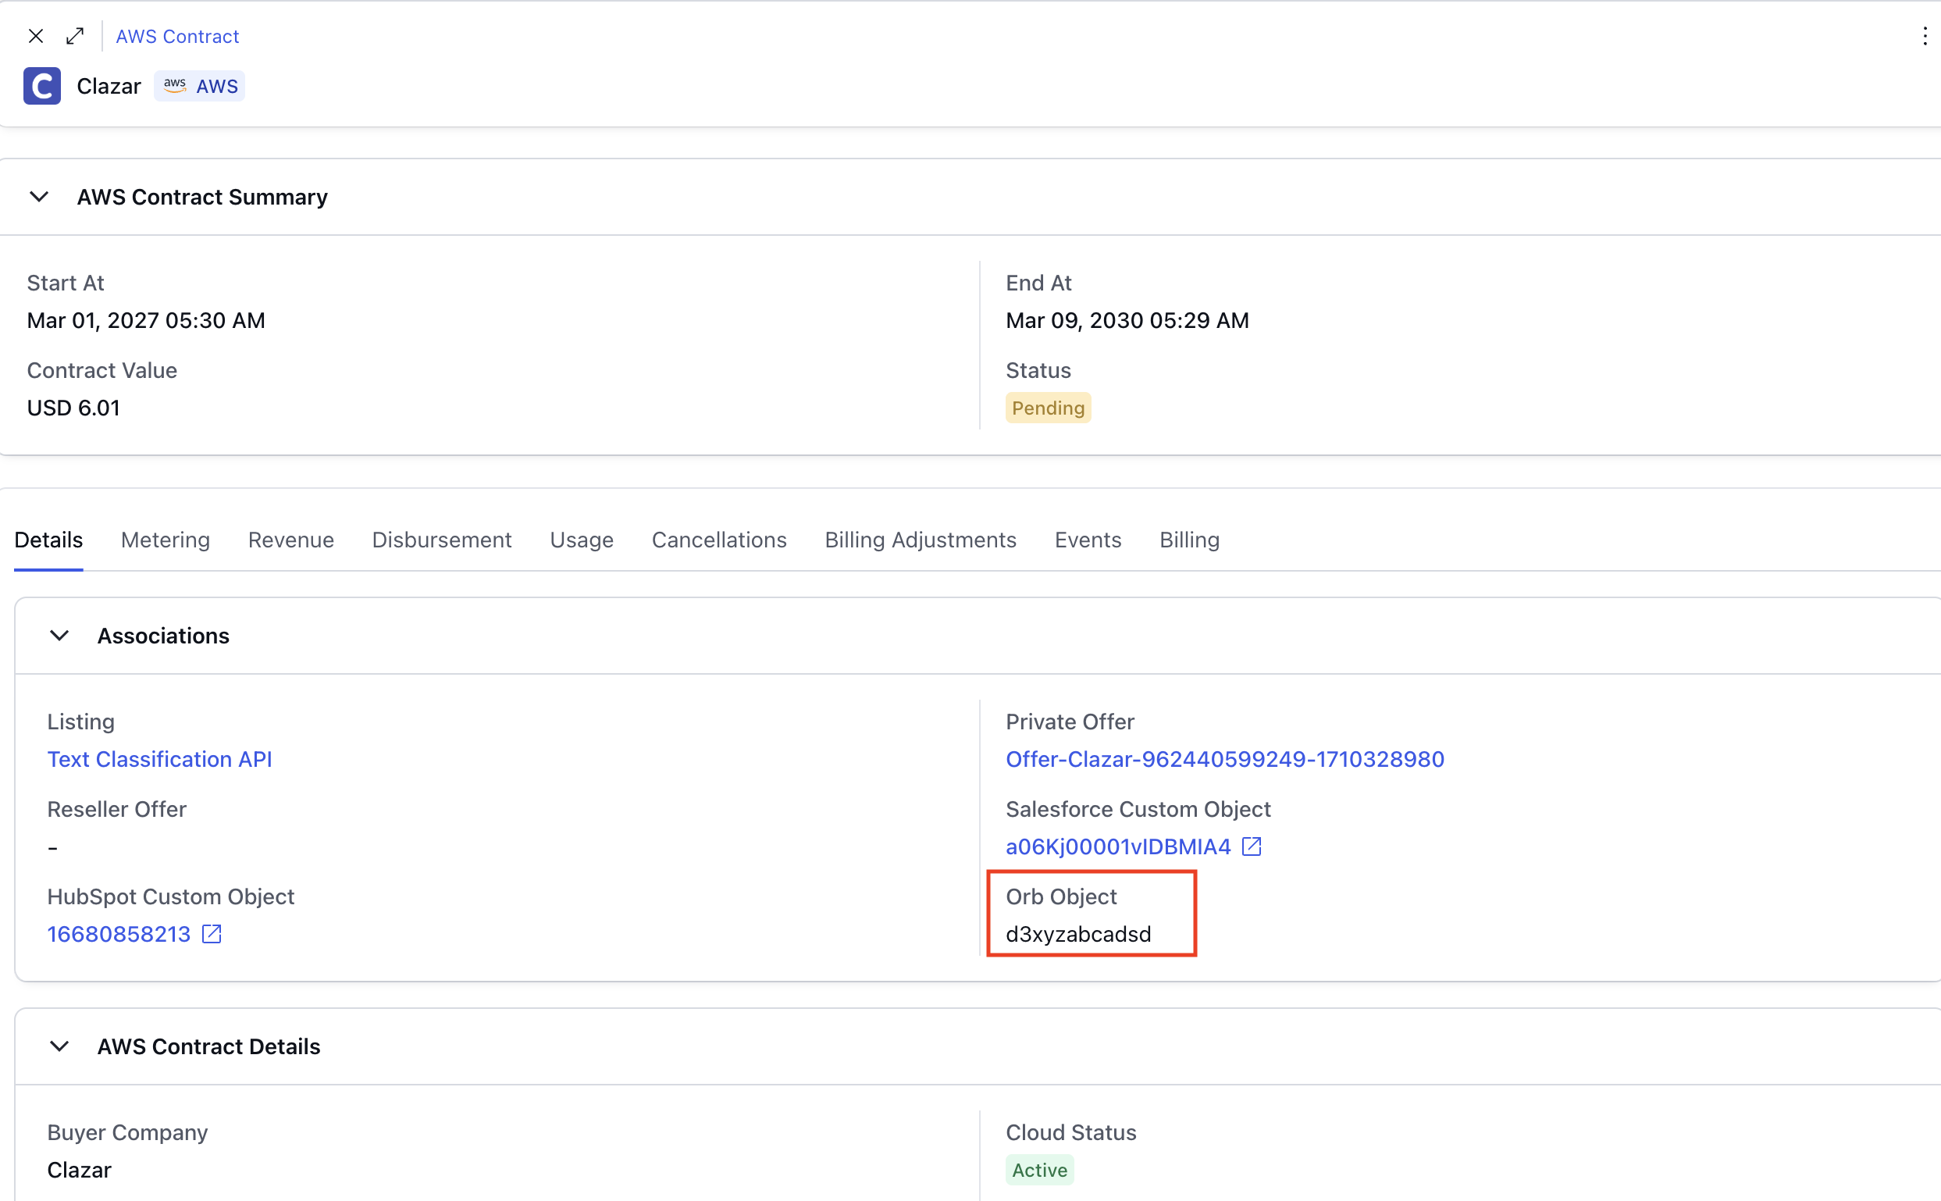Switch to the Metering tab
The width and height of the screenshot is (1941, 1201).
(166, 540)
